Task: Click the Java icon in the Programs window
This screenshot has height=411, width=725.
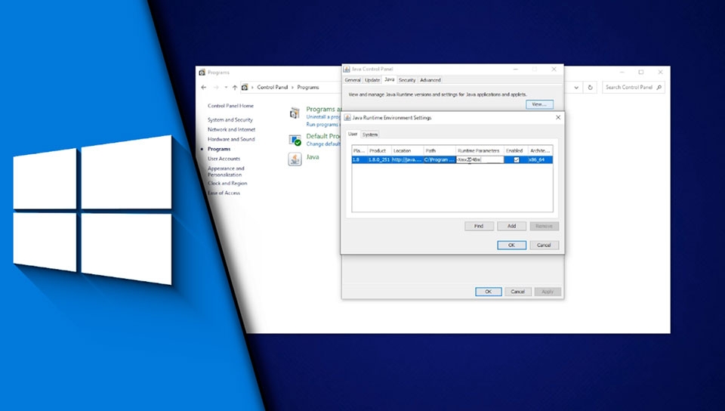Action: pyautogui.click(x=295, y=159)
